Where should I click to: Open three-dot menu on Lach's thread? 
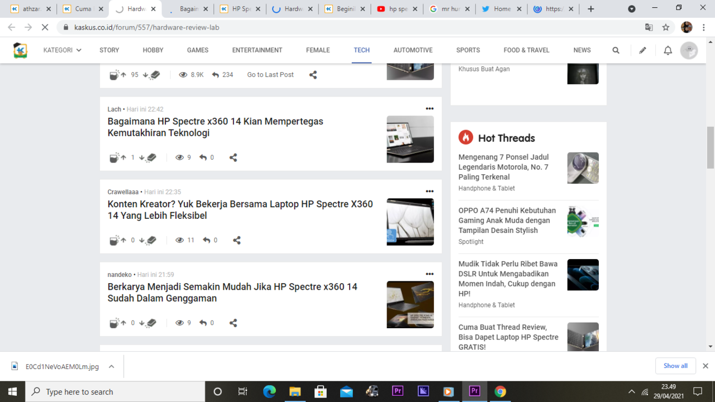point(430,109)
